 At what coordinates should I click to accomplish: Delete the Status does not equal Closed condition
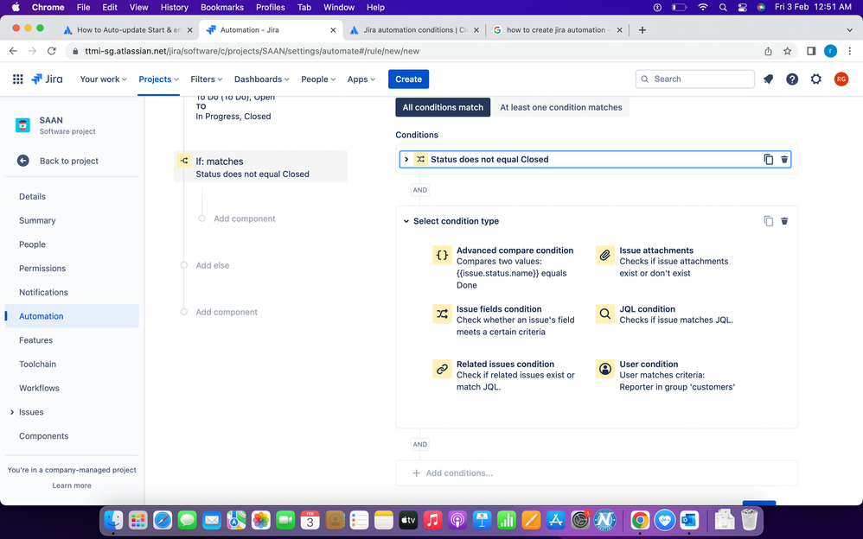click(784, 160)
